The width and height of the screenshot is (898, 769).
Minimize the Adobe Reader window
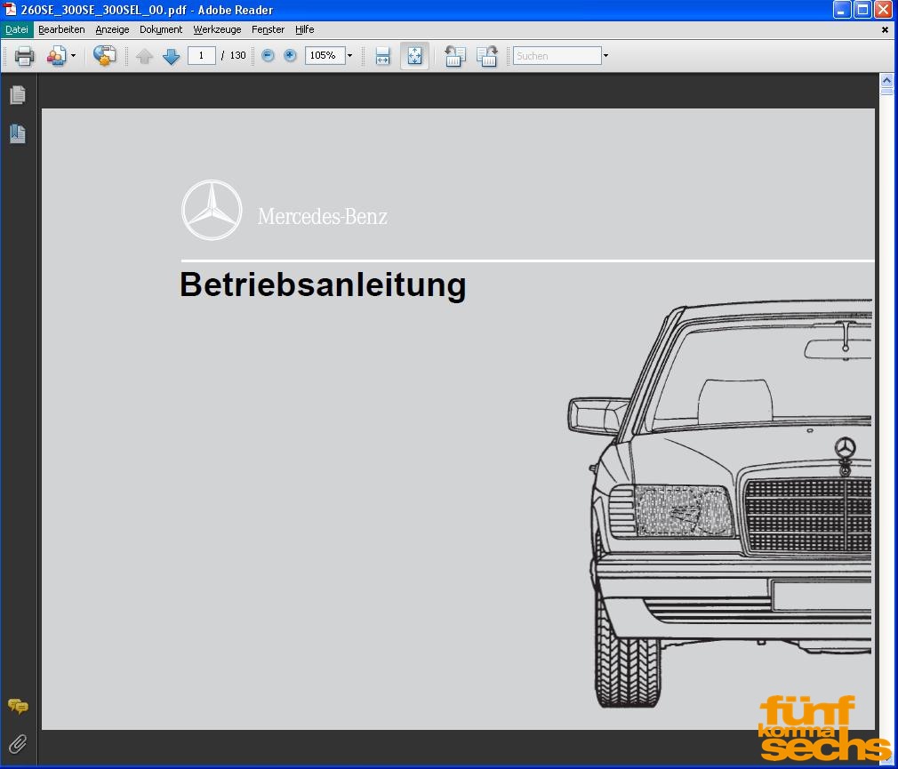[x=841, y=10]
